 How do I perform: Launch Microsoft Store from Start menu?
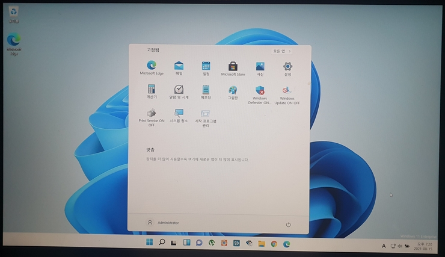click(x=233, y=69)
